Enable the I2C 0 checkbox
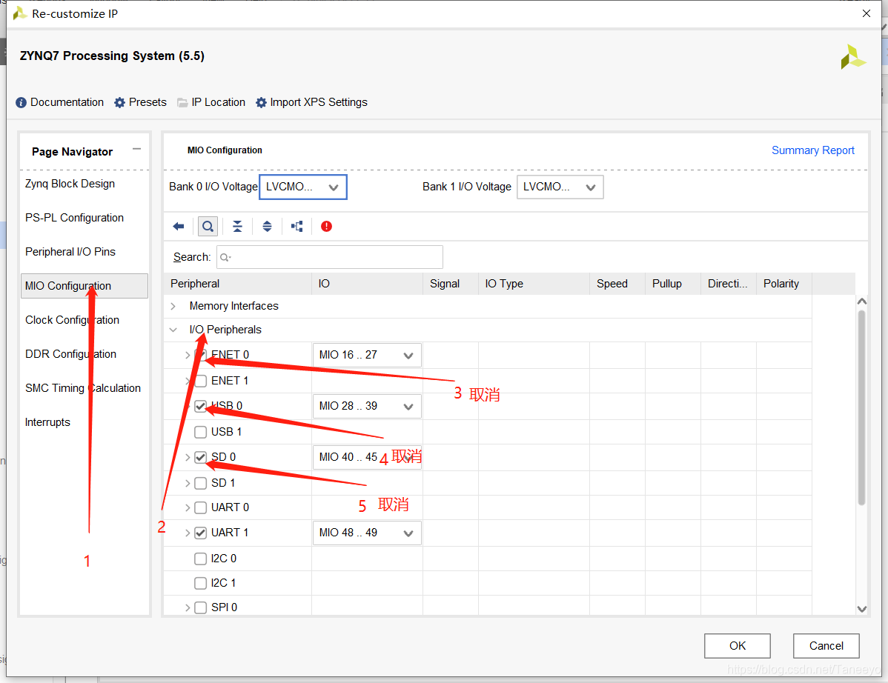The height and width of the screenshot is (683, 888). pyautogui.click(x=200, y=559)
